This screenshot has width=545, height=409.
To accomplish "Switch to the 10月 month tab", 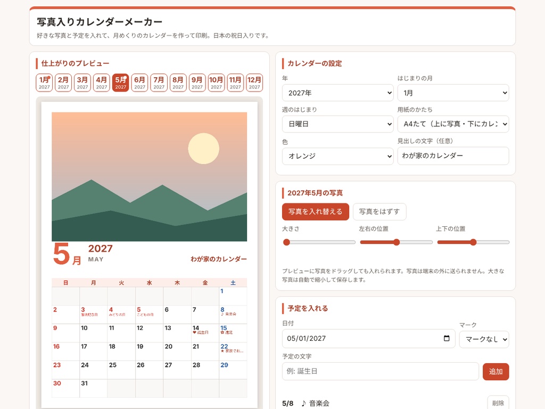I will (x=216, y=83).
